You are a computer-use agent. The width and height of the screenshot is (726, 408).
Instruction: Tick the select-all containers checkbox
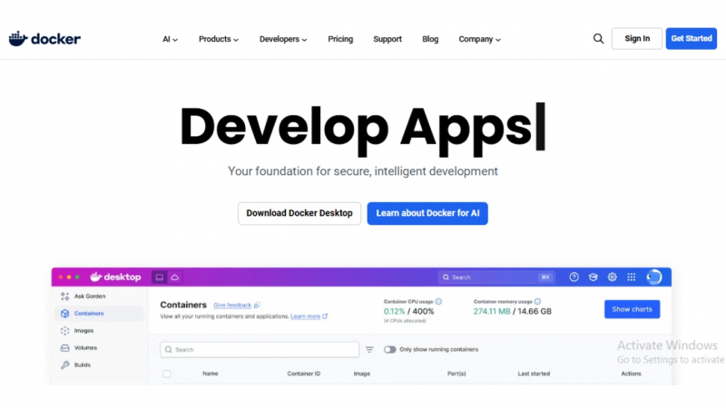tap(167, 374)
